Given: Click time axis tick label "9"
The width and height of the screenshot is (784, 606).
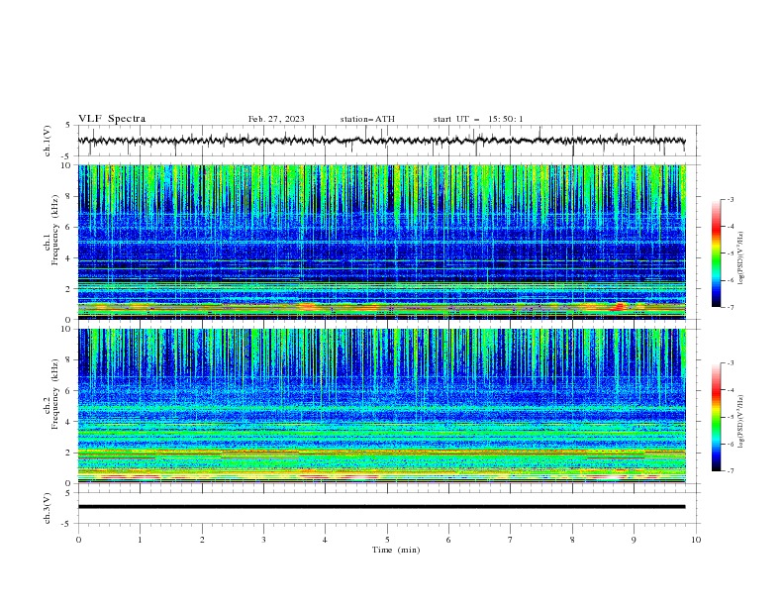Looking at the screenshot, I should 634,540.
